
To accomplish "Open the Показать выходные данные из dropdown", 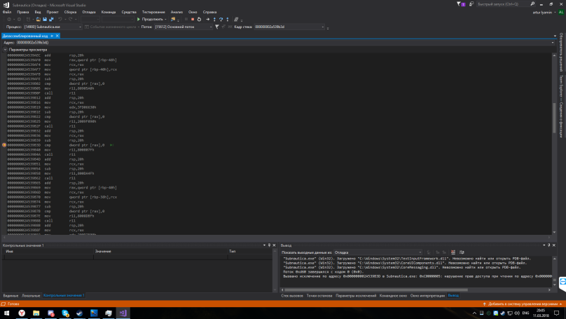I will point(378,252).
